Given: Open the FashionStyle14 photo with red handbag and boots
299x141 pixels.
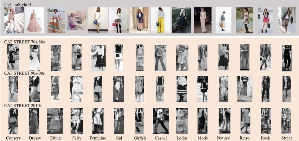Looking at the screenshot, I should (119, 20).
